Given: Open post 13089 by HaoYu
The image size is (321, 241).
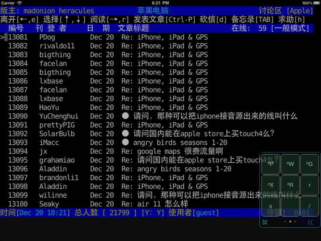Looking at the screenshot, I should [x=157, y=108].
